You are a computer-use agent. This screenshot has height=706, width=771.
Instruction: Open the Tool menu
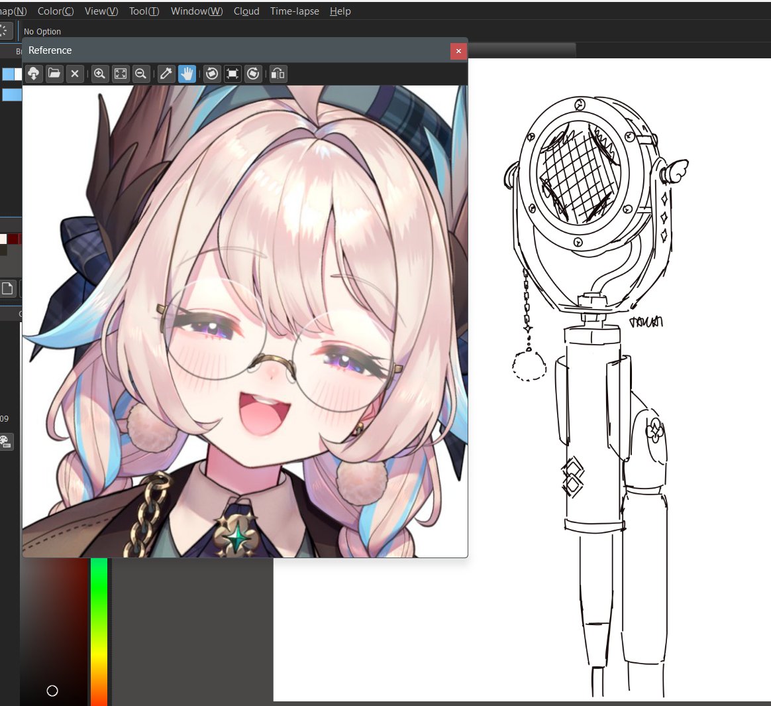point(144,11)
